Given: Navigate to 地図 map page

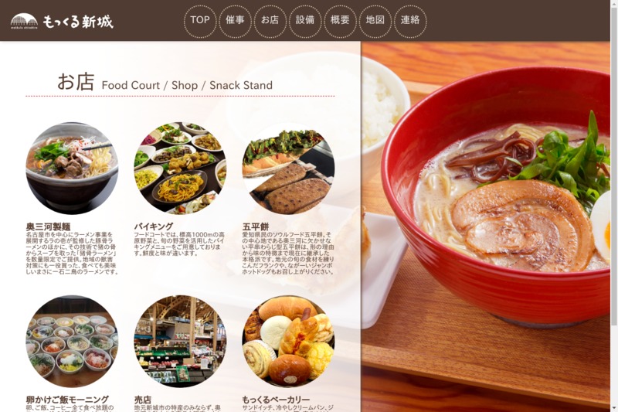Looking at the screenshot, I should (x=375, y=22).
